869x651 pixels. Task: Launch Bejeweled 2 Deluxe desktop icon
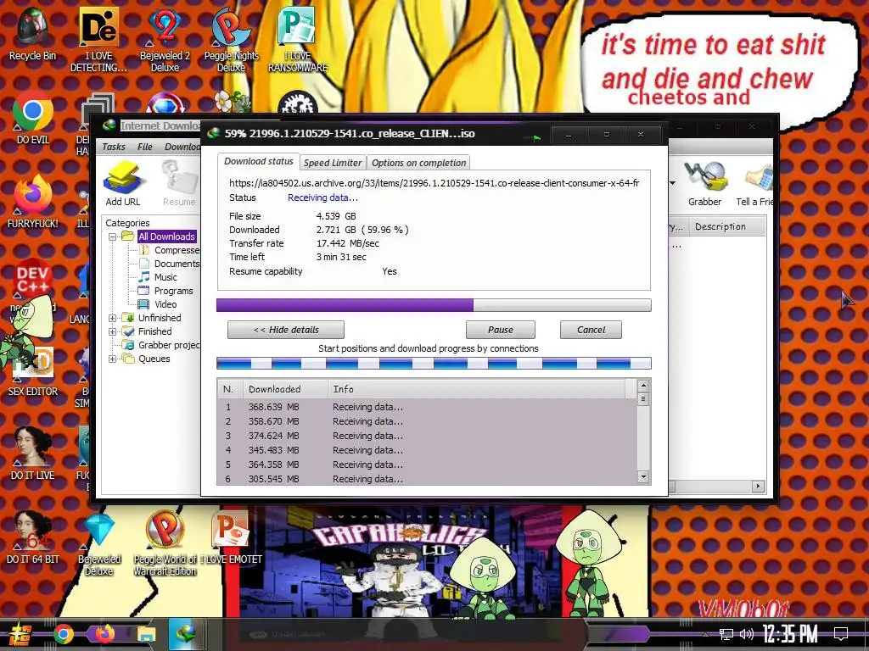(165, 39)
